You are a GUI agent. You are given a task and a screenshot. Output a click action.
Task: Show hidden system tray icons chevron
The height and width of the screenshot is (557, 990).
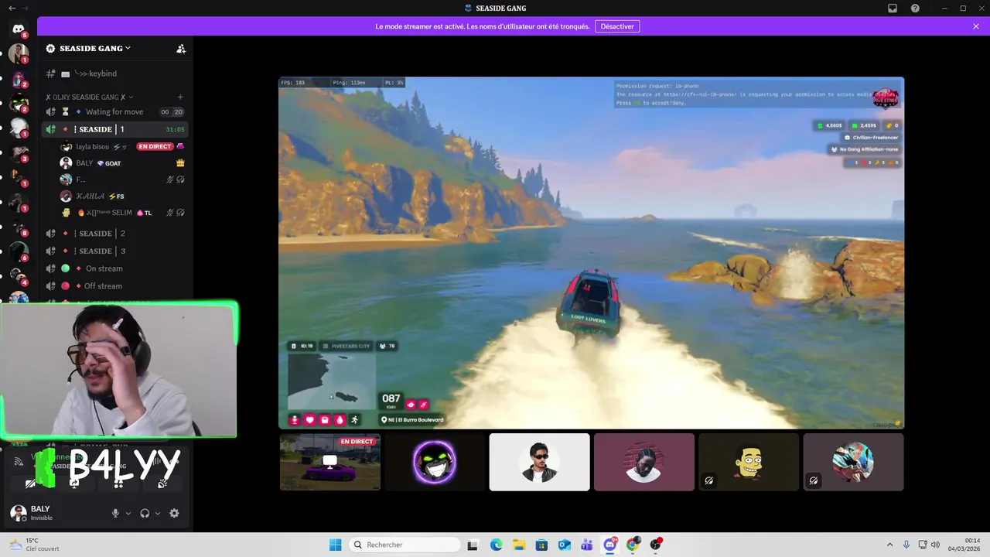tap(889, 545)
